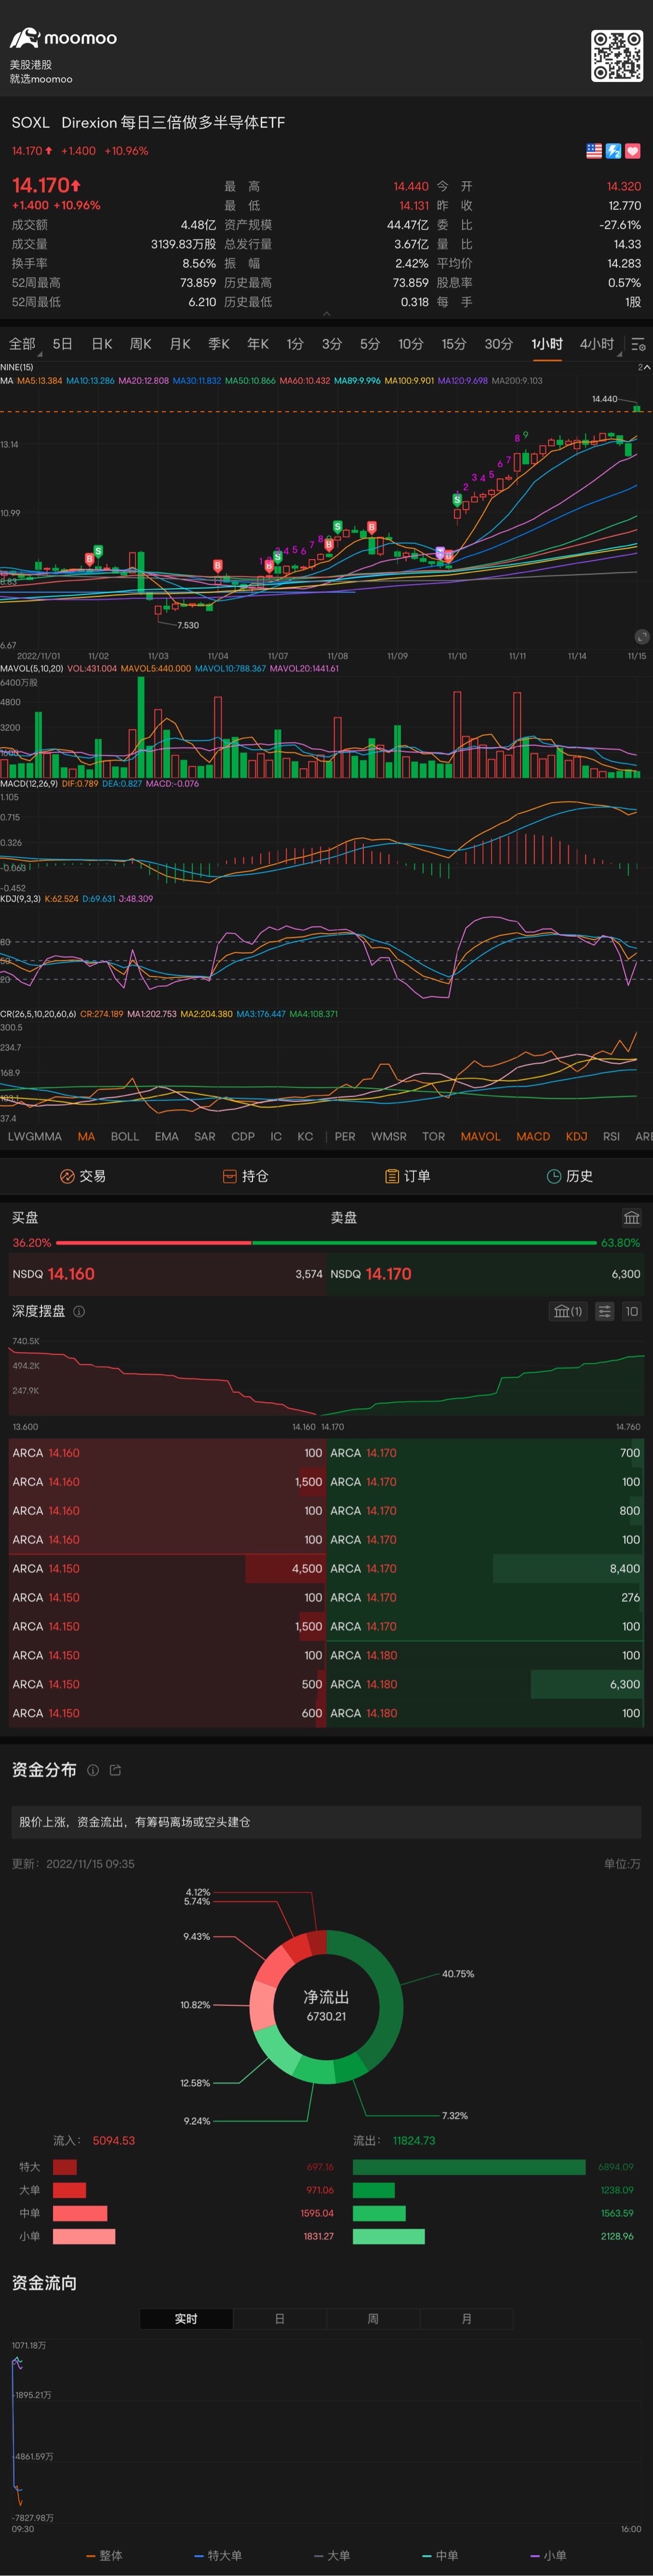Toggle the MA indicator off
Image resolution: width=653 pixels, height=2576 pixels.
coord(86,1136)
